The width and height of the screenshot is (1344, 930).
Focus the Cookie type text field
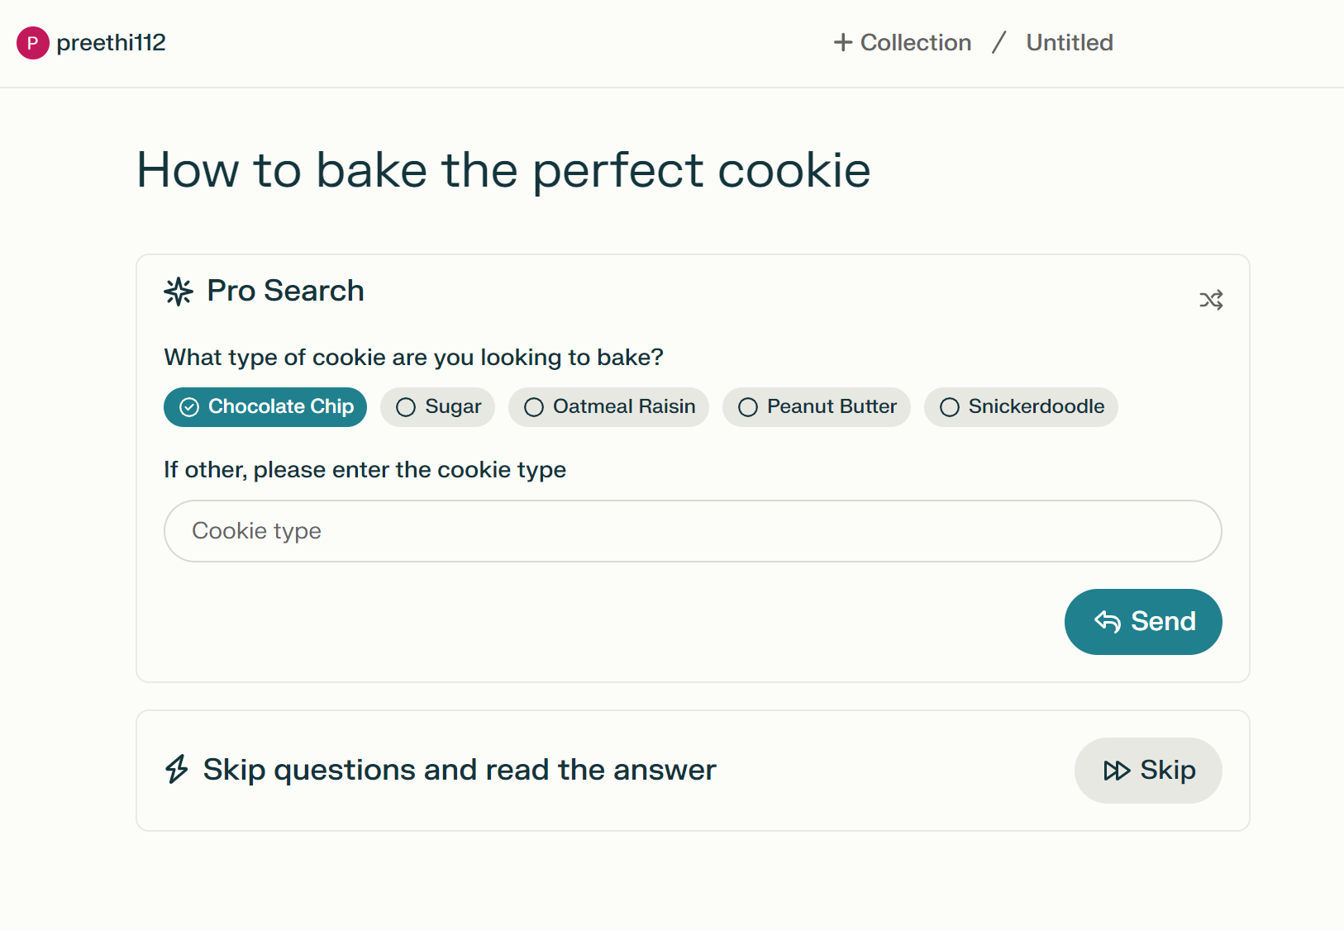pyautogui.click(x=693, y=531)
